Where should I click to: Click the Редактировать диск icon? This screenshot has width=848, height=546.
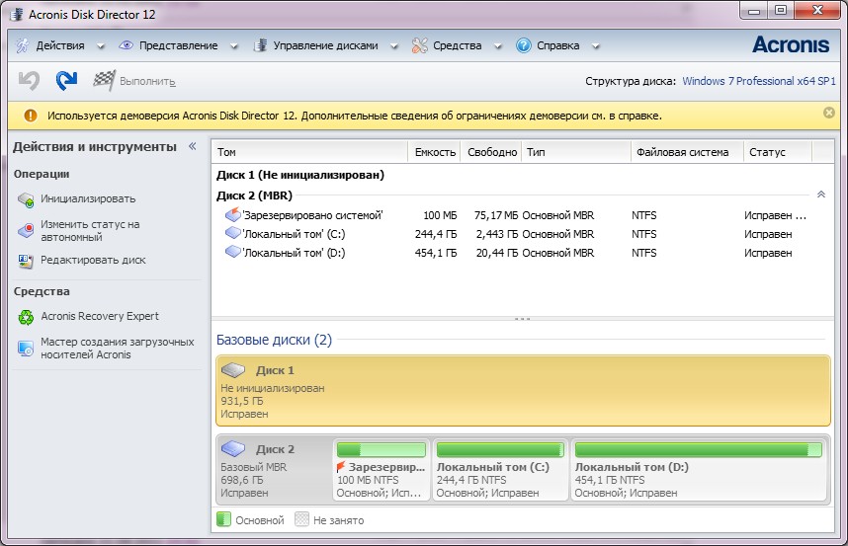coord(26,262)
